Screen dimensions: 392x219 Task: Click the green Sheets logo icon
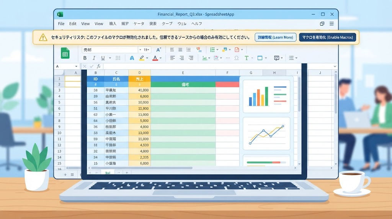pyautogui.click(x=65, y=53)
